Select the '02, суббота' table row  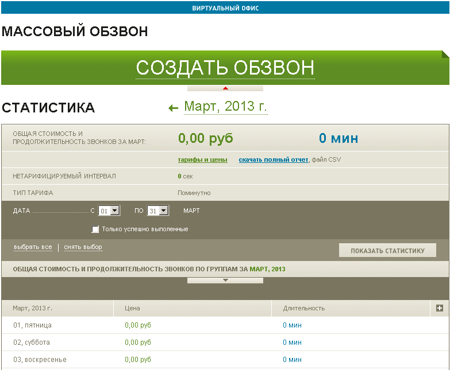click(32, 342)
